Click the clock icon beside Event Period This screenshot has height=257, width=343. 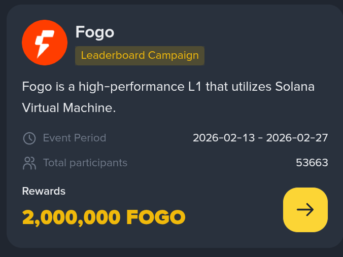pyautogui.click(x=29, y=138)
